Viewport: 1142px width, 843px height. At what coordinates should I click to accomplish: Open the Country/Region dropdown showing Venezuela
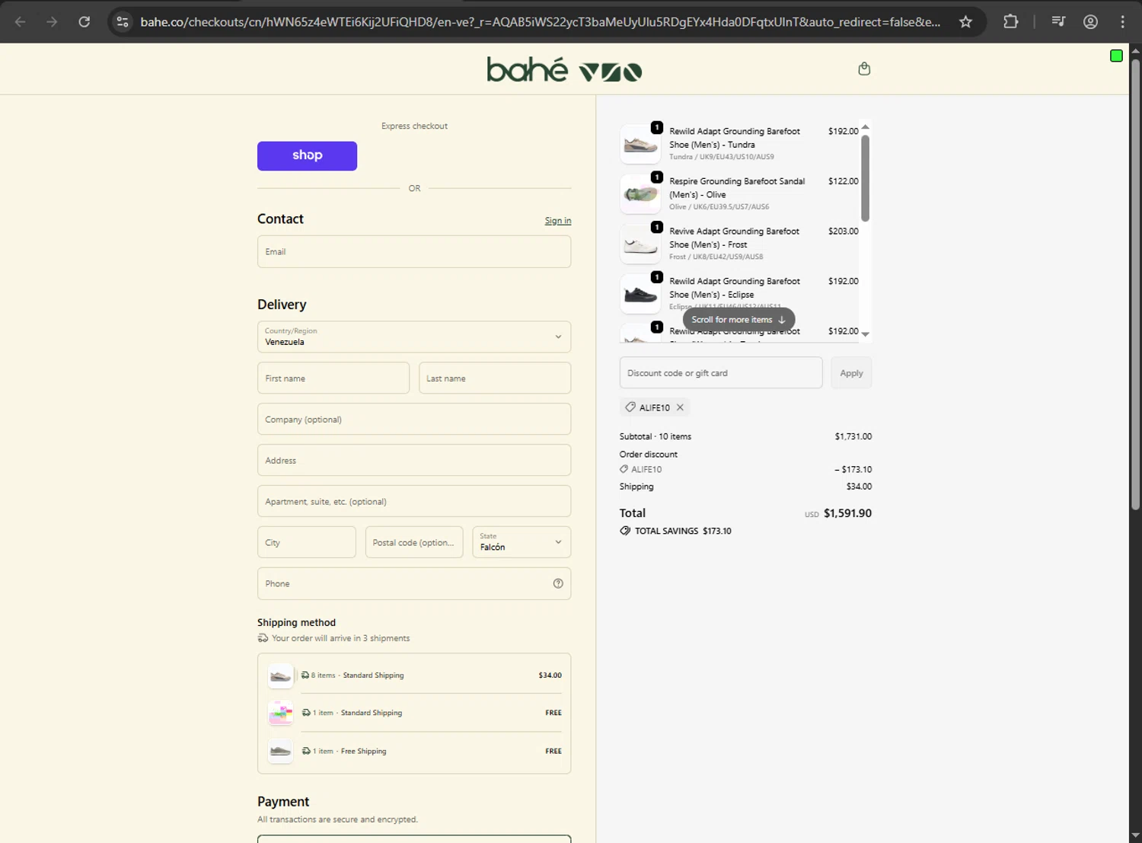pos(414,337)
